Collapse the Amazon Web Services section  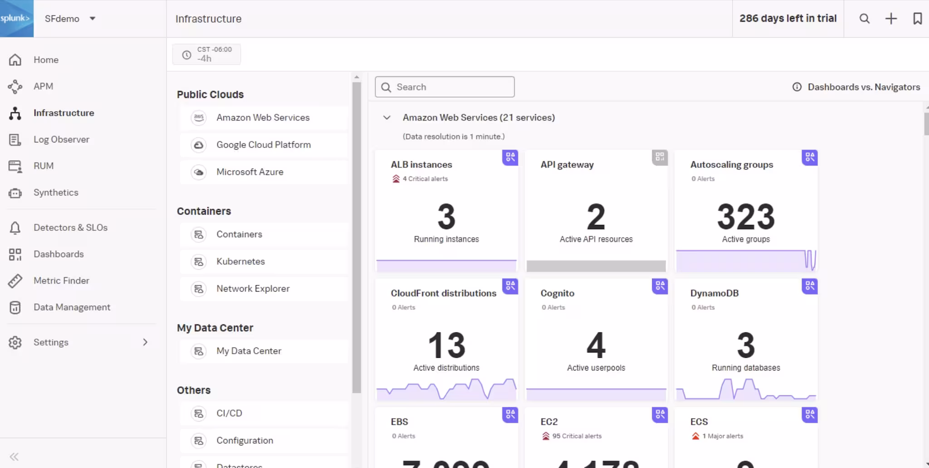pyautogui.click(x=387, y=118)
